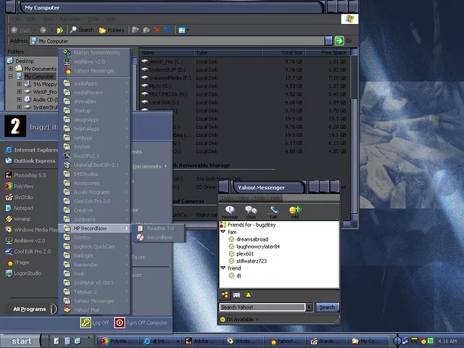Launch RecordNow from the HP RecordNow submenu
This screenshot has width=464, height=348.
pos(159,238)
